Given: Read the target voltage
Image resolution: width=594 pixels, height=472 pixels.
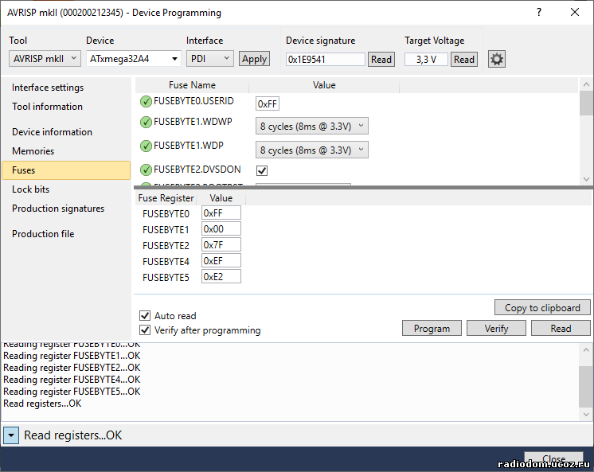Looking at the screenshot, I should click(x=464, y=60).
